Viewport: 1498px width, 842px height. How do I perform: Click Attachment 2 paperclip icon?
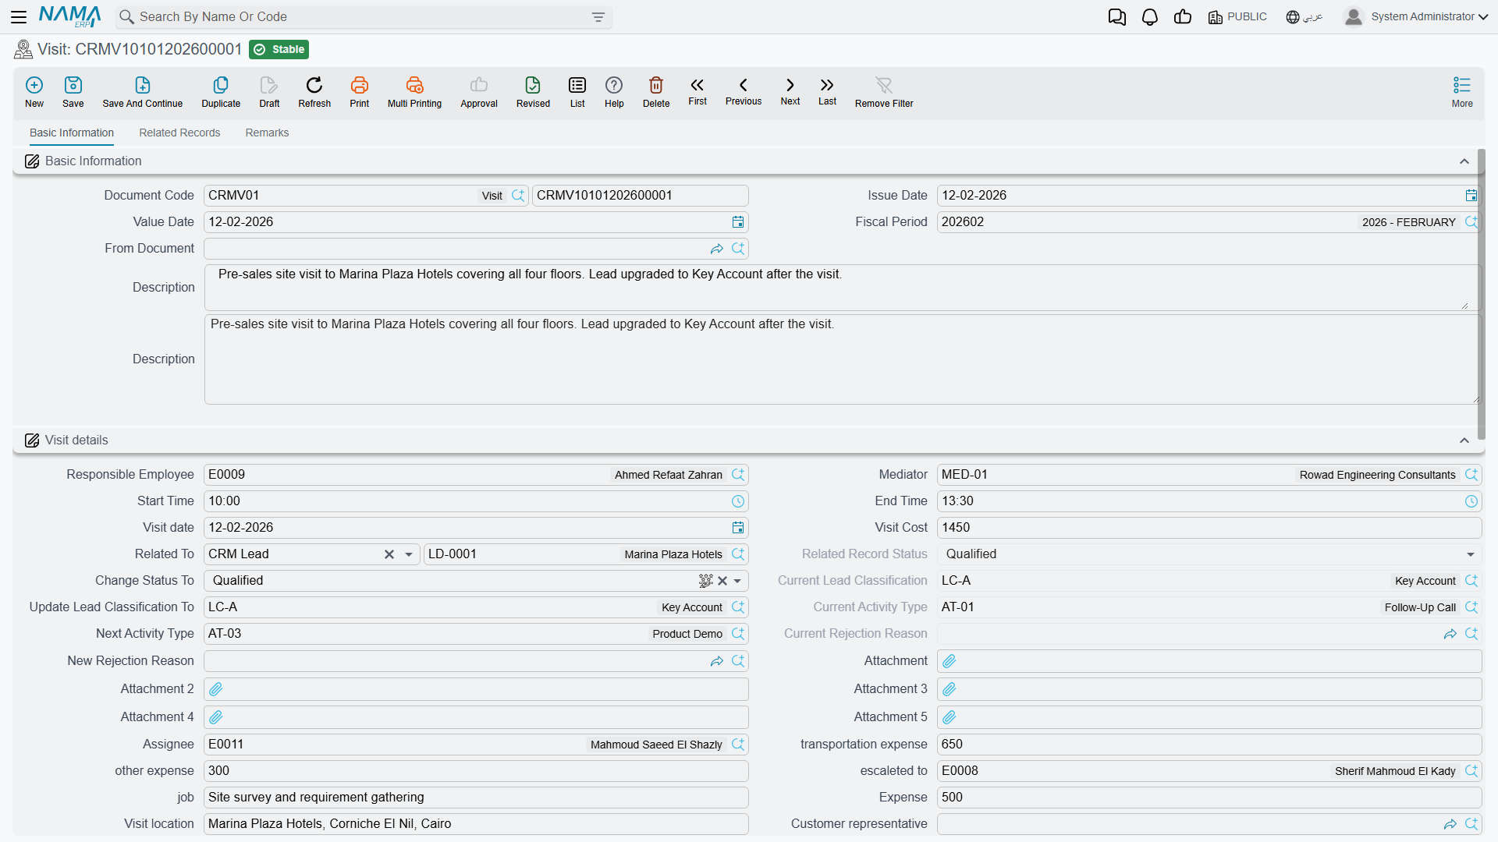[216, 689]
